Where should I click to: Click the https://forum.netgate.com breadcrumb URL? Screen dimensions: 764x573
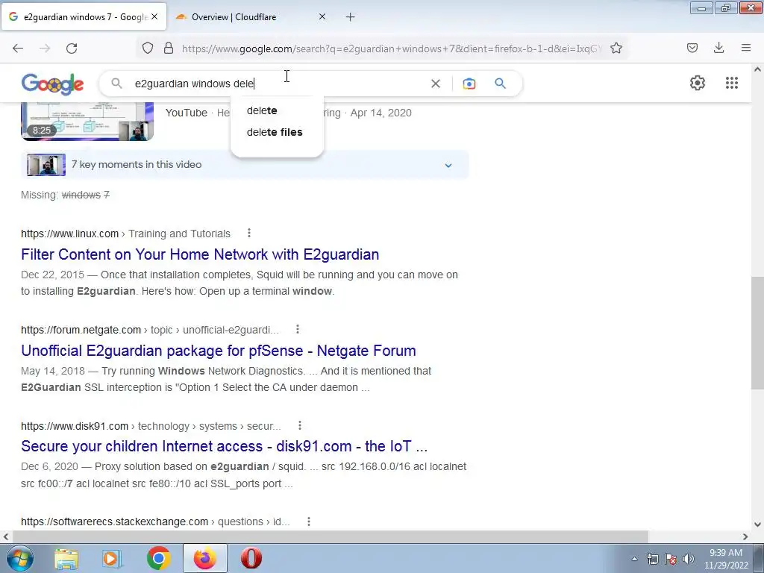81,330
